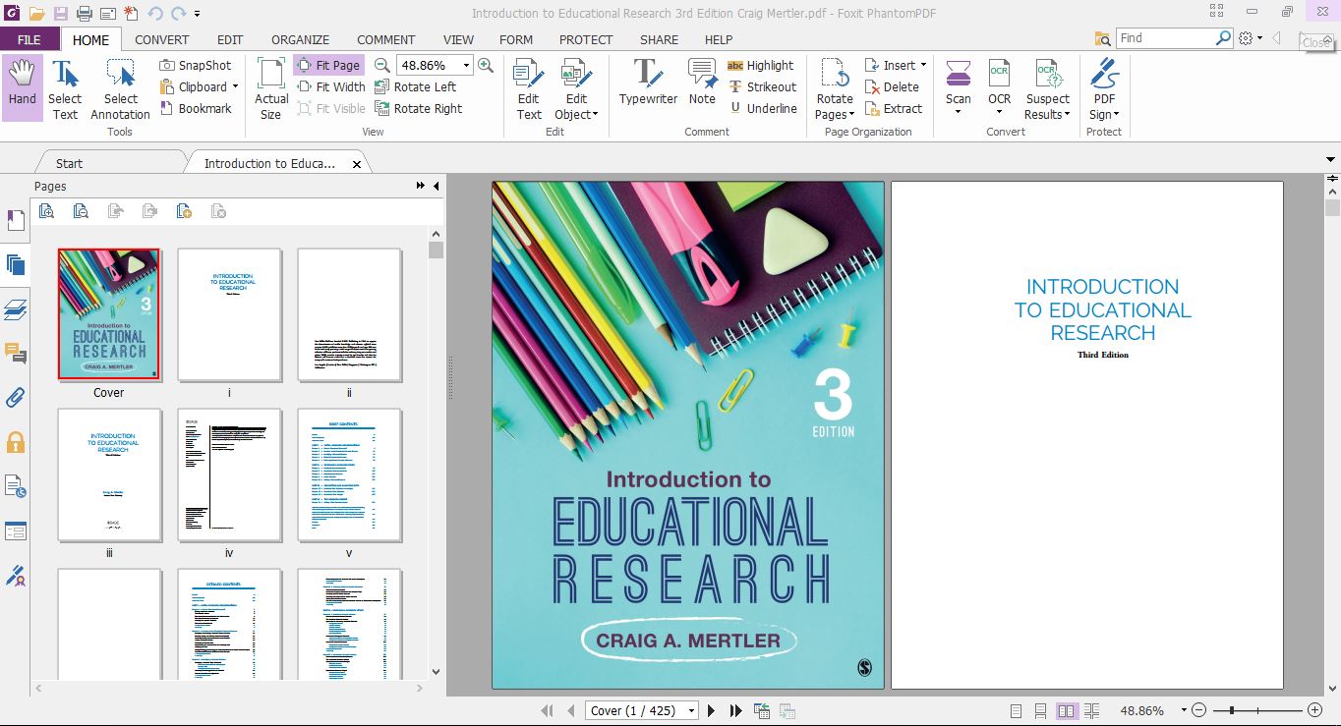Open the Attachments panel
This screenshot has height=726, width=1341.
[x=15, y=397]
